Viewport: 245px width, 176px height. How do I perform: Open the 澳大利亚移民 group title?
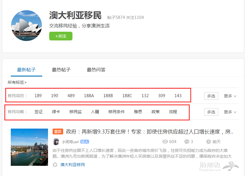[x=75, y=15]
